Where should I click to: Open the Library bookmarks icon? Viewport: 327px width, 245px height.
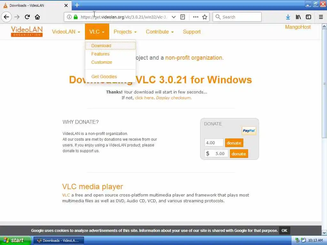click(x=298, y=17)
